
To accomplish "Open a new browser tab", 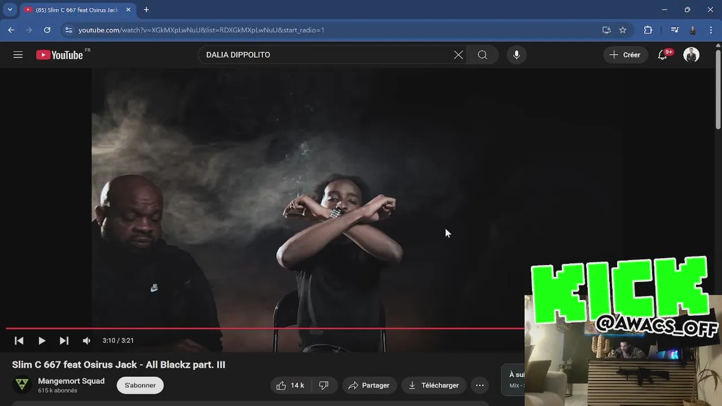I will (146, 10).
